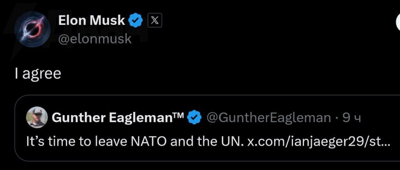Click the "9 ч" timestamp
The image size is (400, 170).
coord(352,118)
